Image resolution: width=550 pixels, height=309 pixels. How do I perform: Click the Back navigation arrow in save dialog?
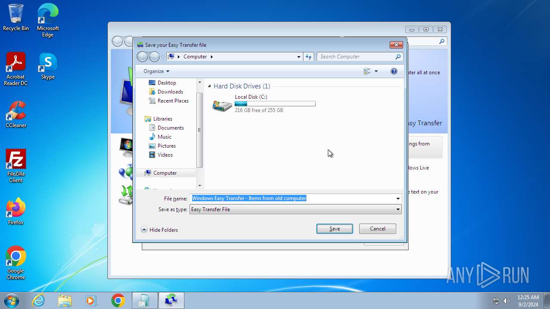tap(142, 57)
